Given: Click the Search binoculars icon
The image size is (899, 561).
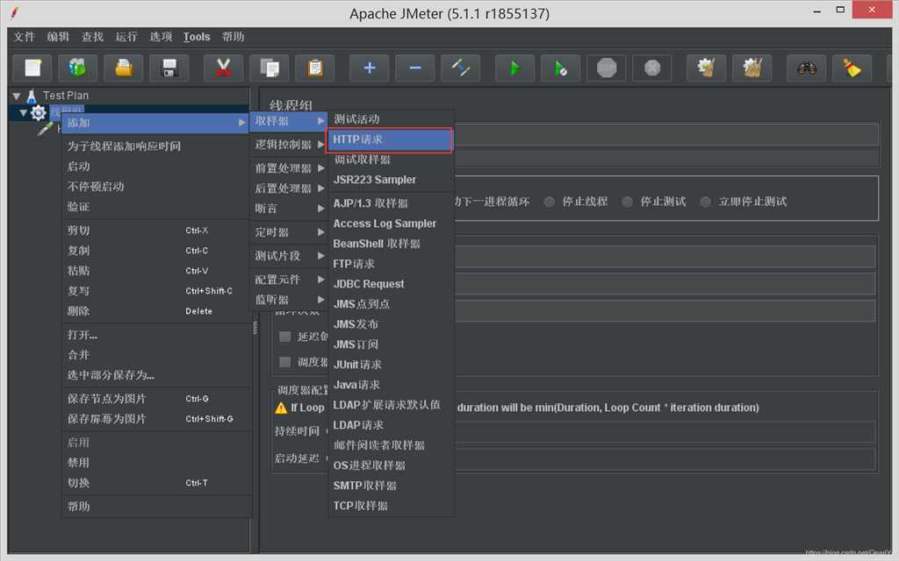Looking at the screenshot, I should point(806,67).
